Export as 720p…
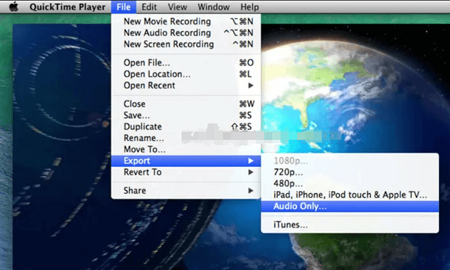Image resolution: width=450 pixels, height=270 pixels. (288, 172)
